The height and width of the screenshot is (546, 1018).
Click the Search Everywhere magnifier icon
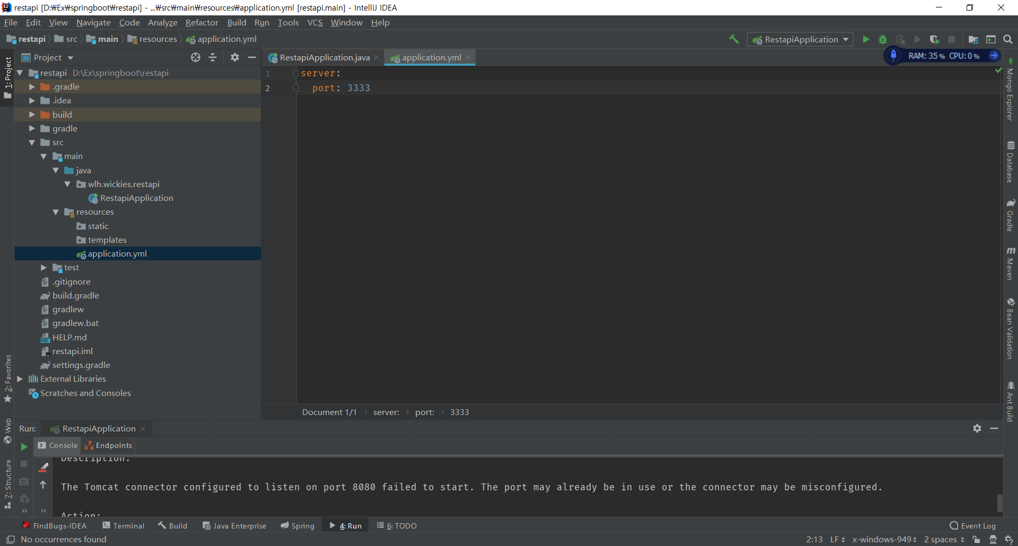(1008, 39)
